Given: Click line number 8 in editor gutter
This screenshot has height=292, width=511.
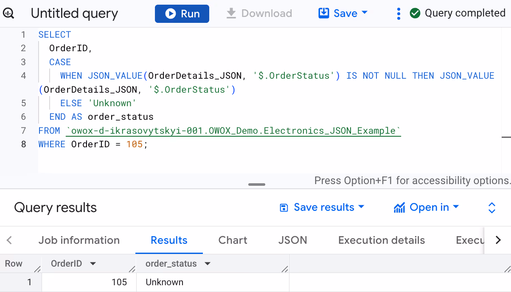Looking at the screenshot, I should click(x=23, y=144).
